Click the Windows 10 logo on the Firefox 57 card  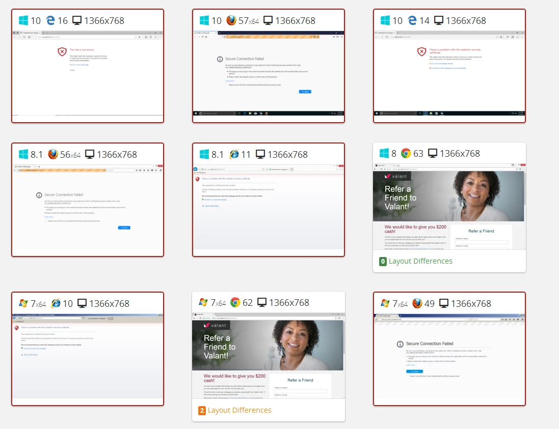click(204, 20)
